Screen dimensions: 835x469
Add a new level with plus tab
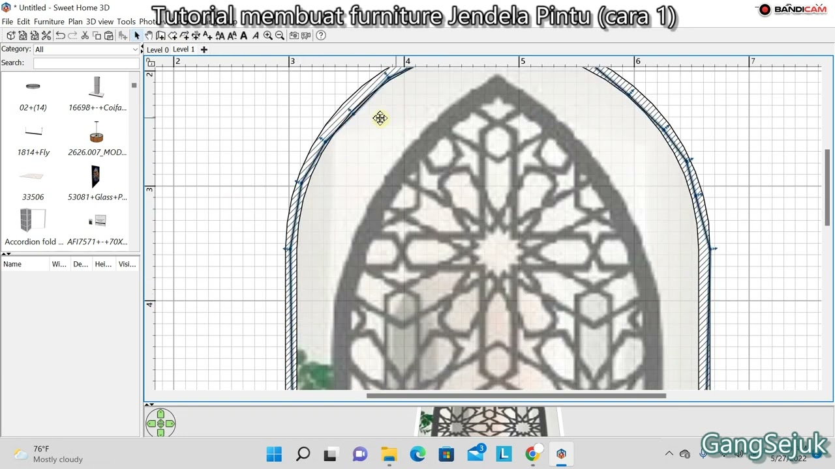(204, 50)
